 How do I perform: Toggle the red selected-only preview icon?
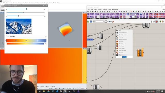click(156, 21)
